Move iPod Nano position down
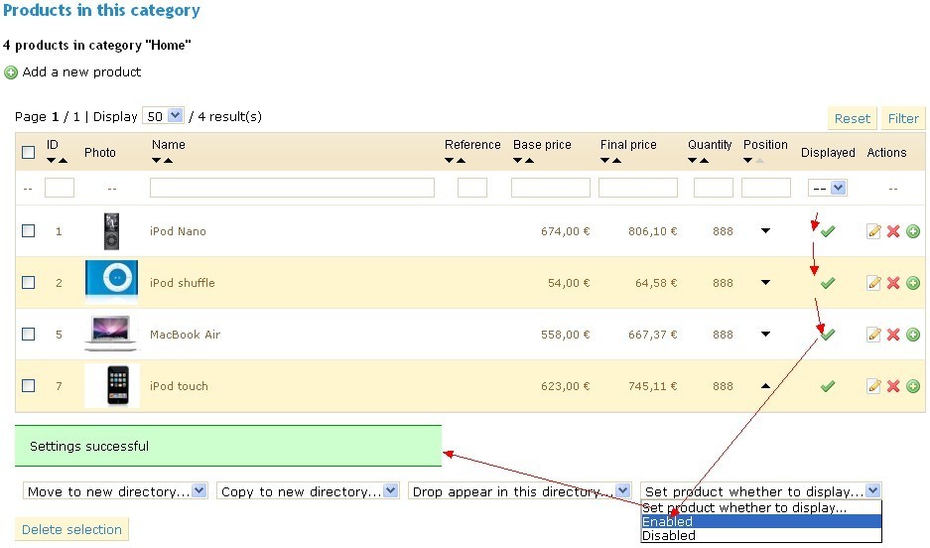This screenshot has height=548, width=930. point(765,230)
